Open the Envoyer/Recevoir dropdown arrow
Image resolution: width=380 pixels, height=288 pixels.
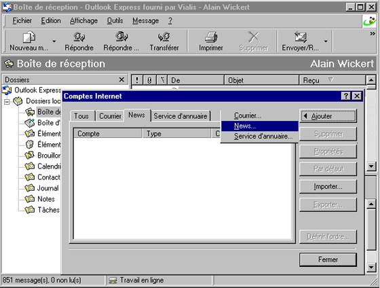point(326,41)
